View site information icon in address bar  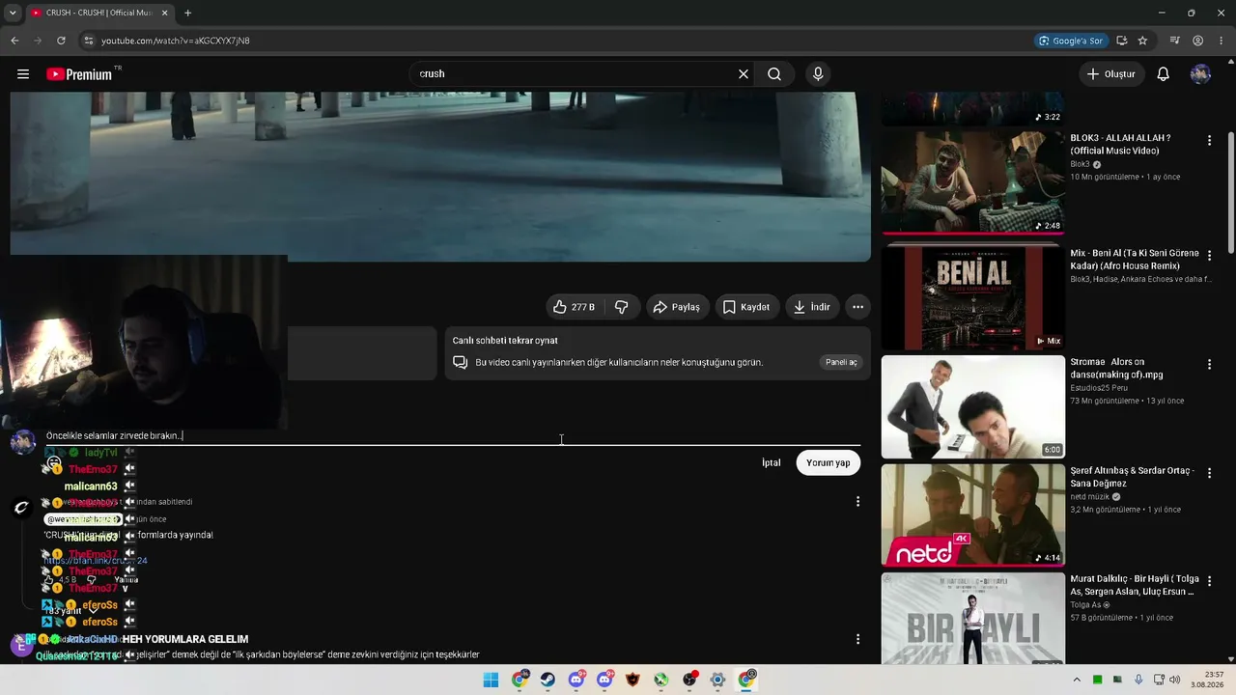tap(88, 41)
